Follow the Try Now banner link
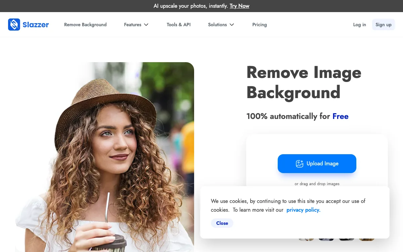This screenshot has height=252, width=403. pyautogui.click(x=239, y=6)
